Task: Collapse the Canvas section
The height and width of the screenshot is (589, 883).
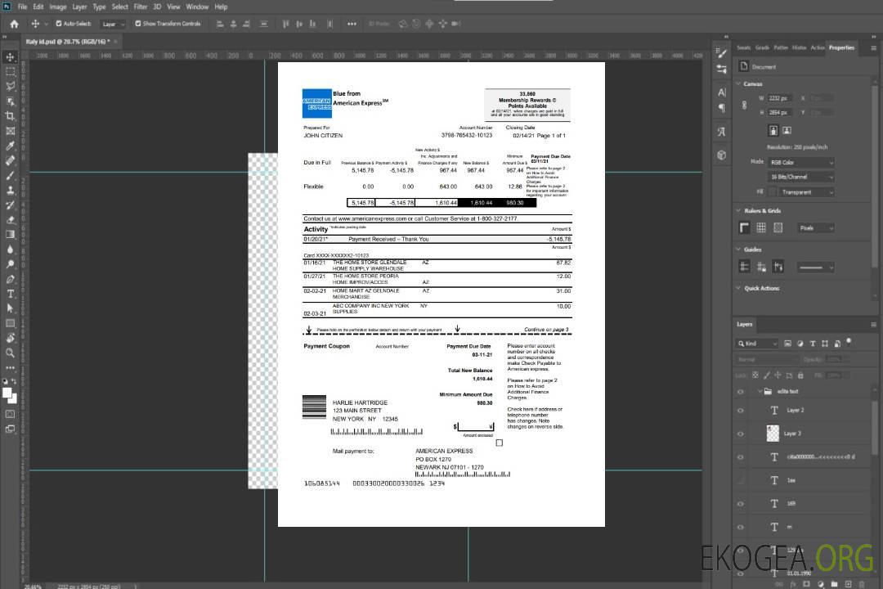Action: (x=738, y=84)
